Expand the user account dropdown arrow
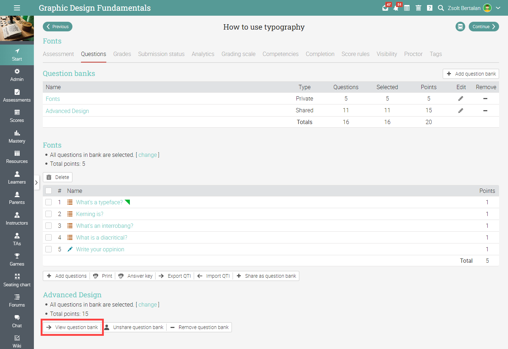Image resolution: width=508 pixels, height=349 pixels. [498, 8]
